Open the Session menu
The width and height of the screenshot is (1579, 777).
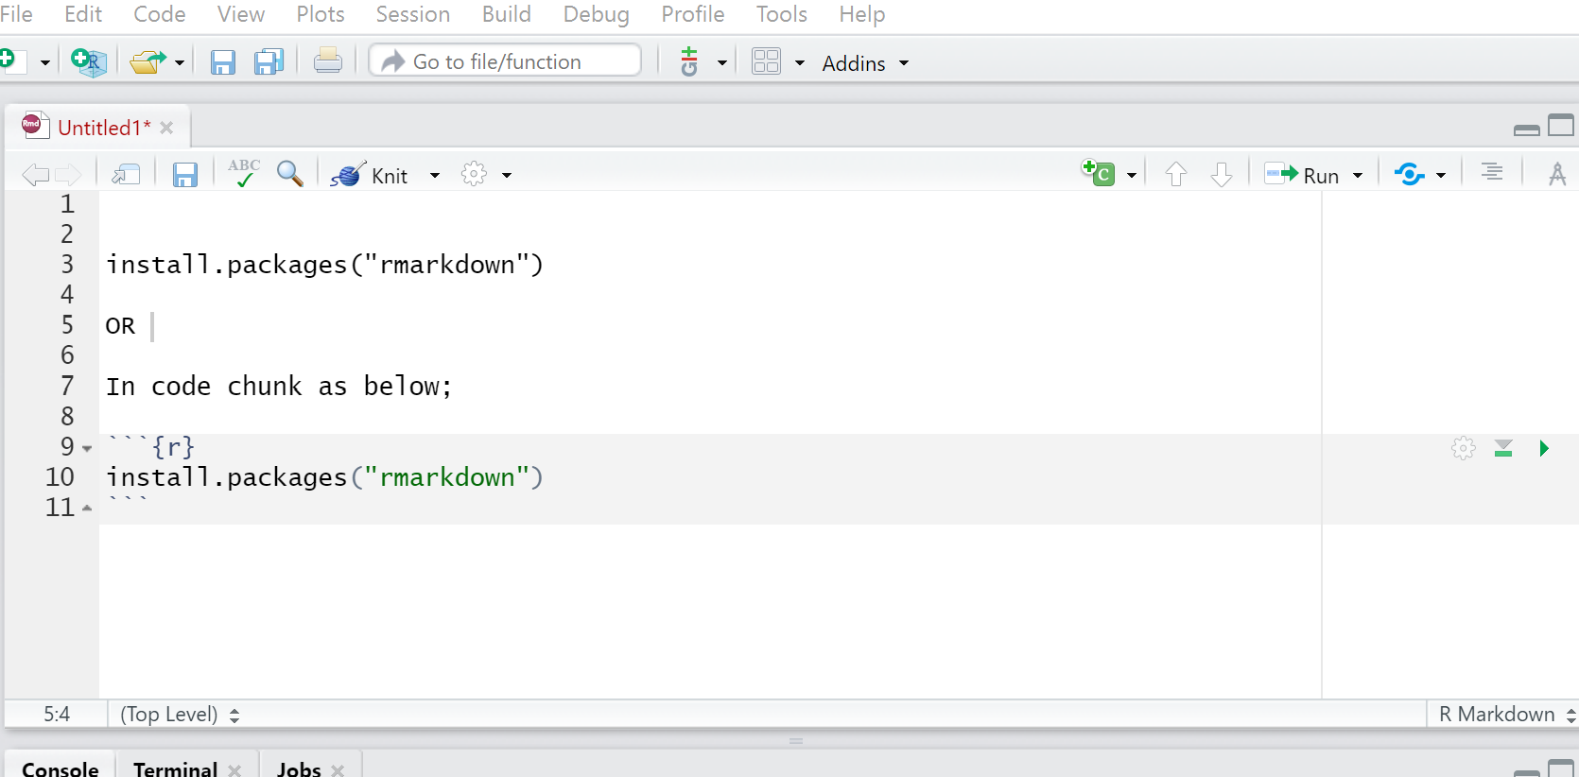[x=413, y=14]
